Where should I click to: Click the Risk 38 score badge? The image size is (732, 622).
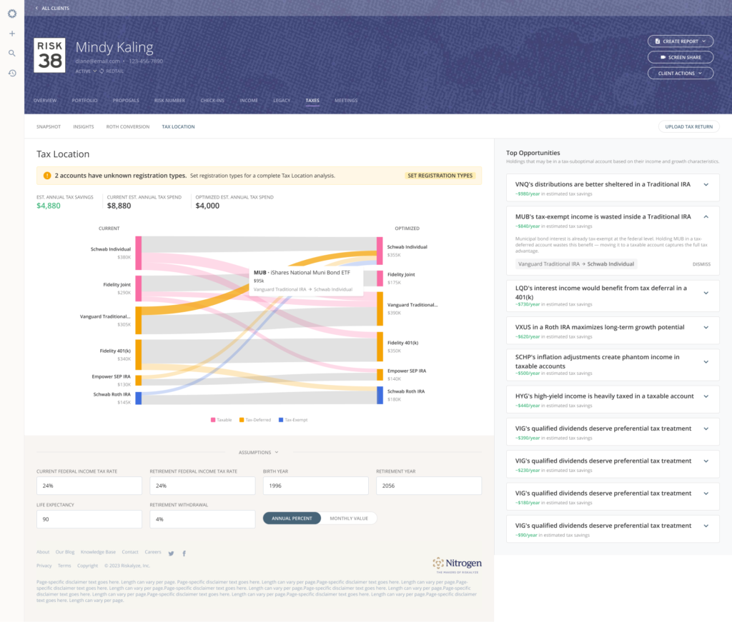49,55
